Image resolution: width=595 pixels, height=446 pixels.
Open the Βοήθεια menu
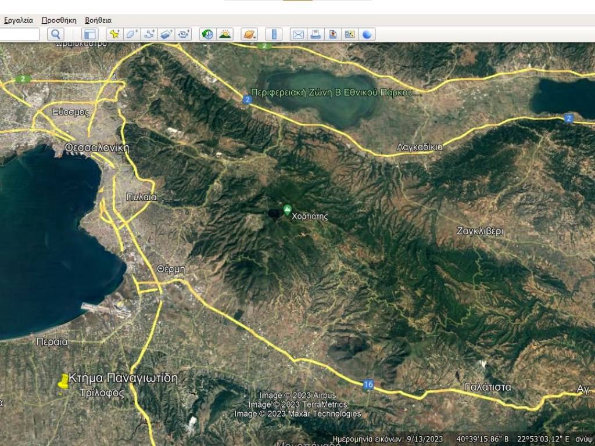[x=98, y=20]
